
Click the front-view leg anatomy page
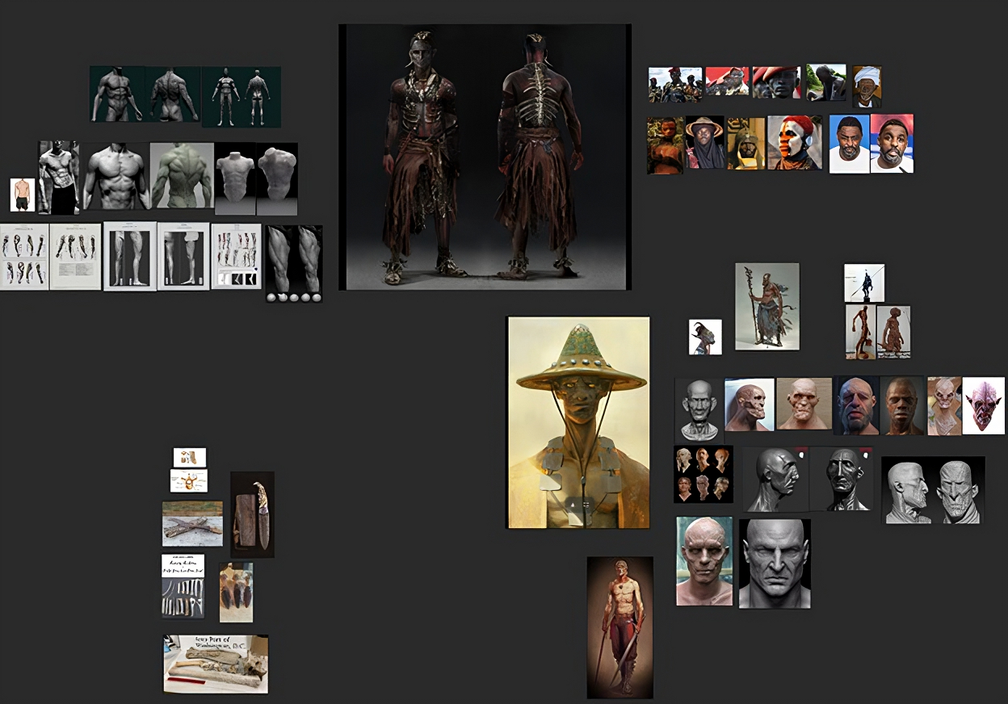coord(130,256)
